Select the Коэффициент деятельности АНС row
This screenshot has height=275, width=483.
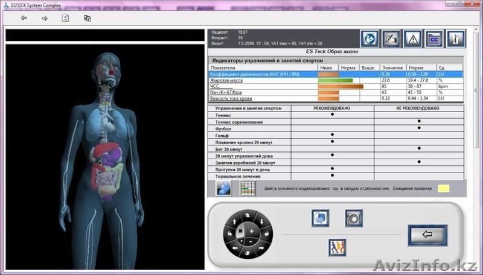[262, 74]
